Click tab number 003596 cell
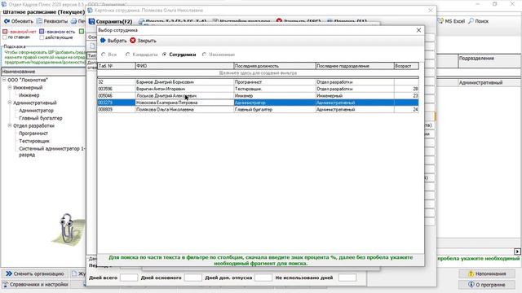 pos(116,89)
